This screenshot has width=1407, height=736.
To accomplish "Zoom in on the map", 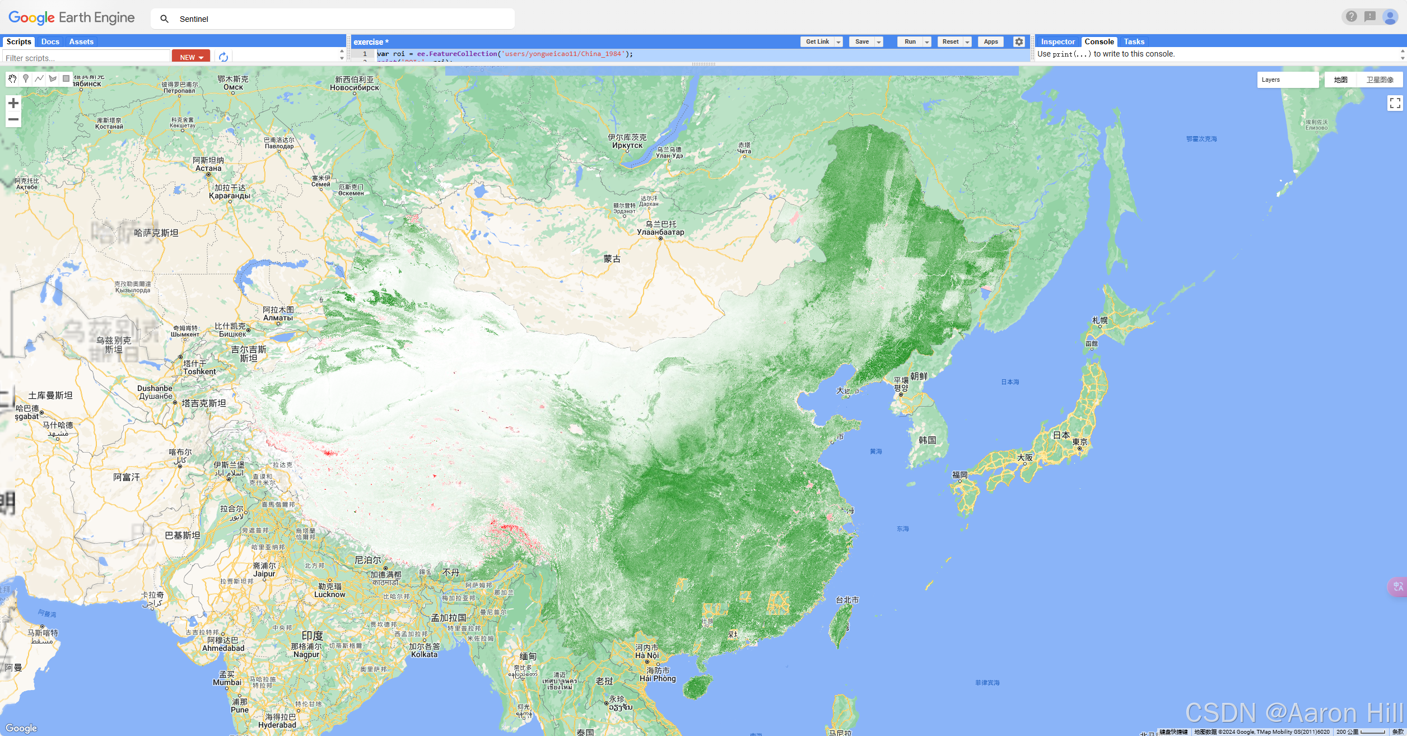I will click(13, 103).
